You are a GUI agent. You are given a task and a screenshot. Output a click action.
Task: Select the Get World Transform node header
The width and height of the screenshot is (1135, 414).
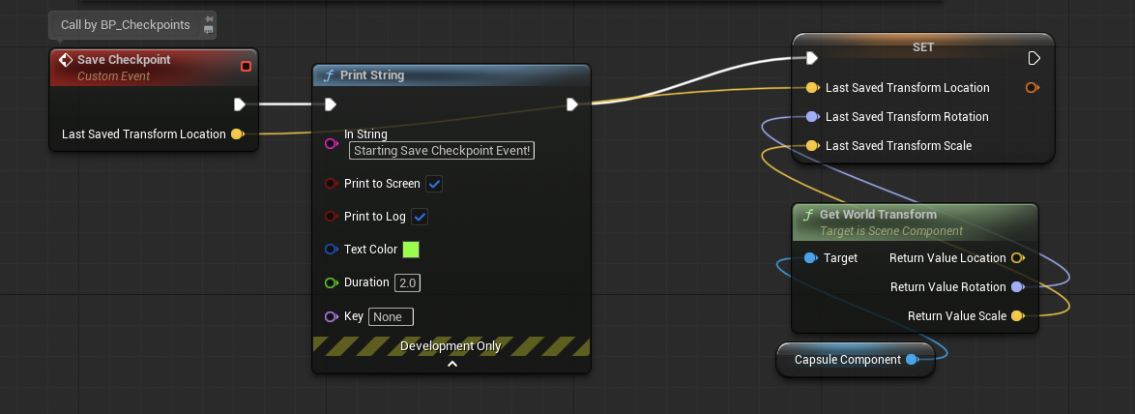(915, 222)
